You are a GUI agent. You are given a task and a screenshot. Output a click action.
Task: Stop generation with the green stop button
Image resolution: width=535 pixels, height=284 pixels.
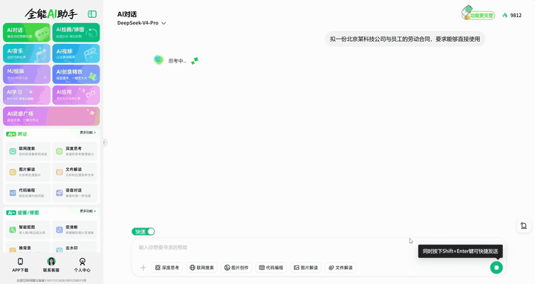496,268
